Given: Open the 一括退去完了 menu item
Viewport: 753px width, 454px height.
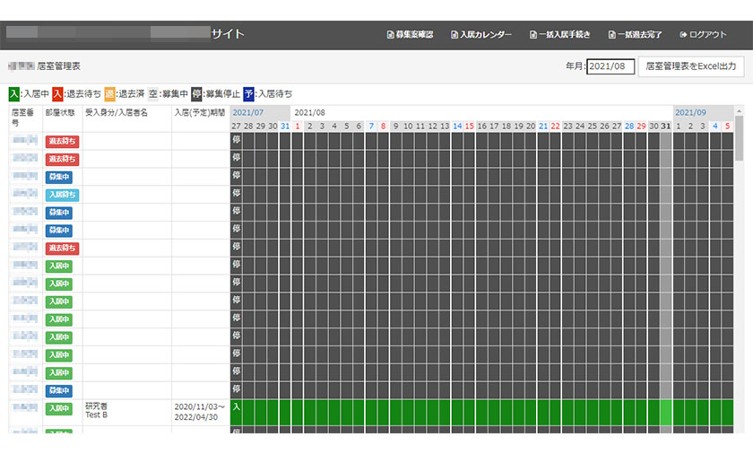Looking at the screenshot, I should pos(635,35).
